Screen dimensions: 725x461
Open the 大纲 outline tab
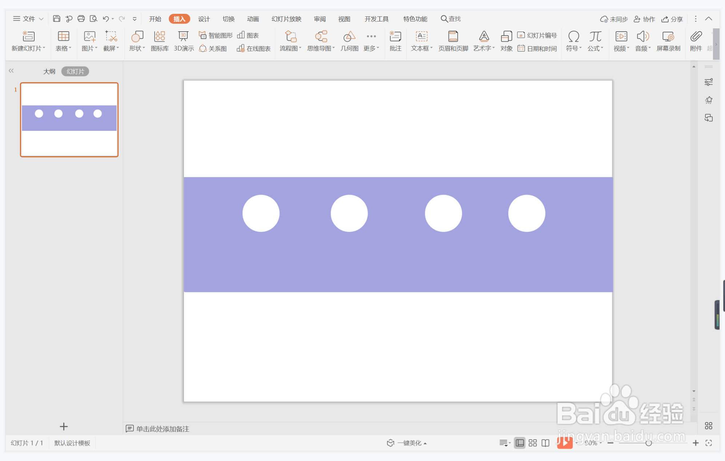[x=49, y=71]
